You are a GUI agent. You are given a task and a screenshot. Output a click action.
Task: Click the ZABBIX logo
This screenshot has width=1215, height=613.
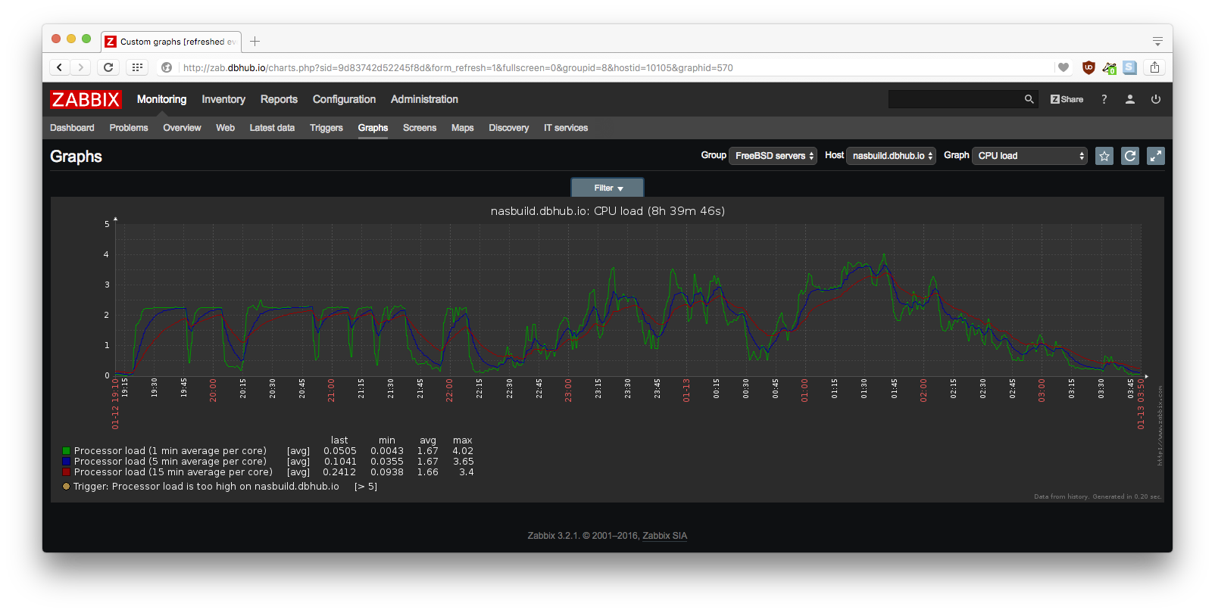[x=86, y=99]
